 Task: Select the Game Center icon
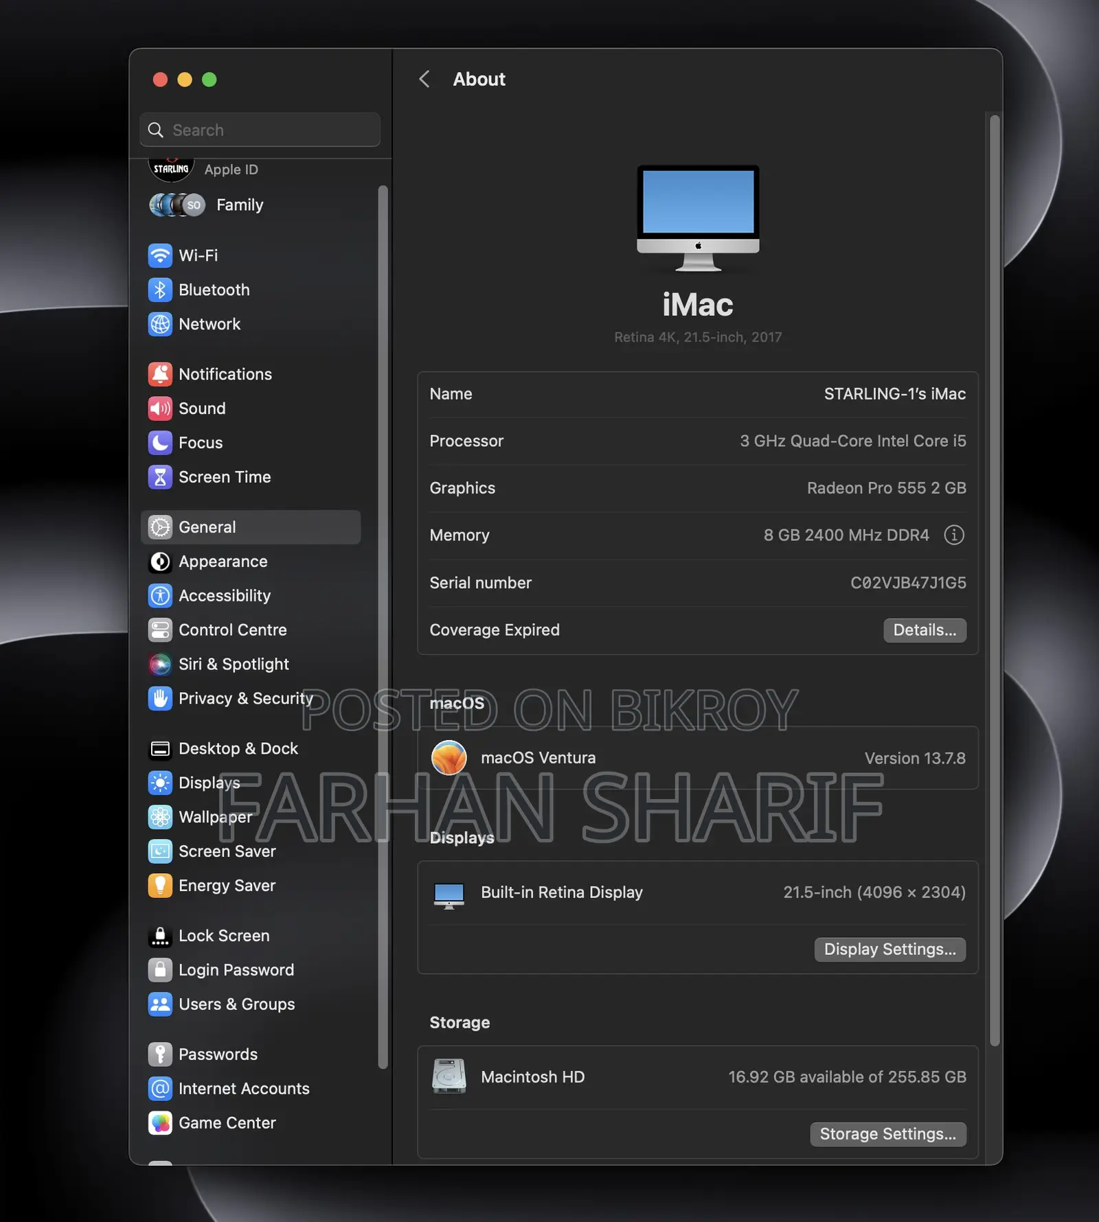(x=160, y=1124)
